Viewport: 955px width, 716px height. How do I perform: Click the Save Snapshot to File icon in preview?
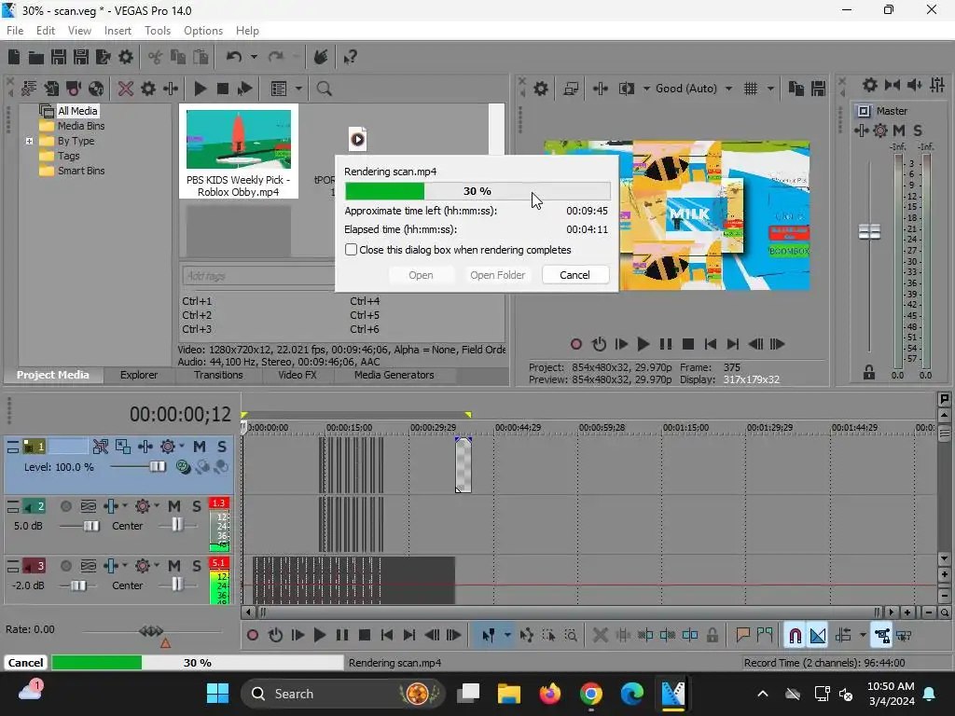tap(819, 89)
